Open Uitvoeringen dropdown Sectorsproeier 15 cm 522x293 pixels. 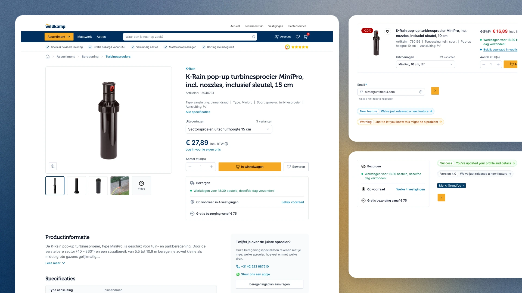tap(229, 129)
